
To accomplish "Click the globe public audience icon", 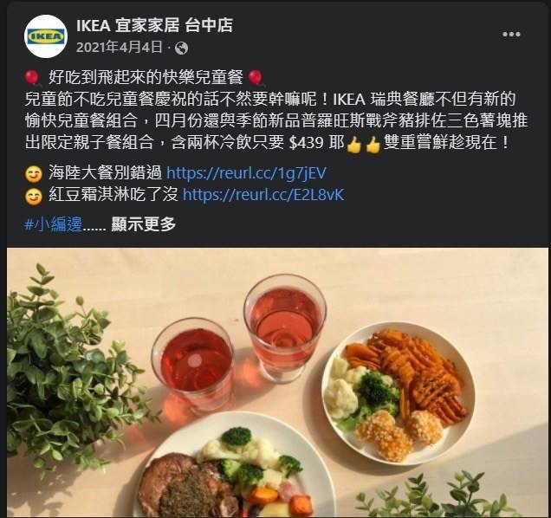I will 182,49.
